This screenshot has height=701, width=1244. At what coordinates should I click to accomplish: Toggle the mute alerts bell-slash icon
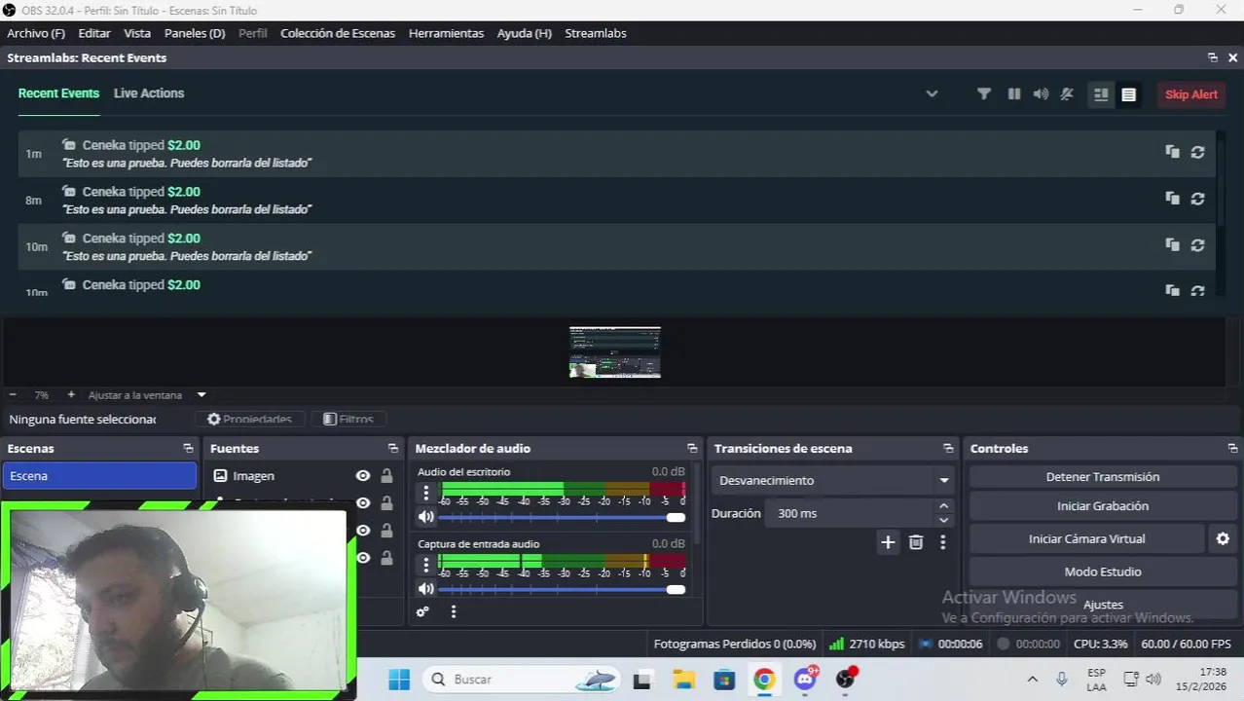tap(1067, 93)
